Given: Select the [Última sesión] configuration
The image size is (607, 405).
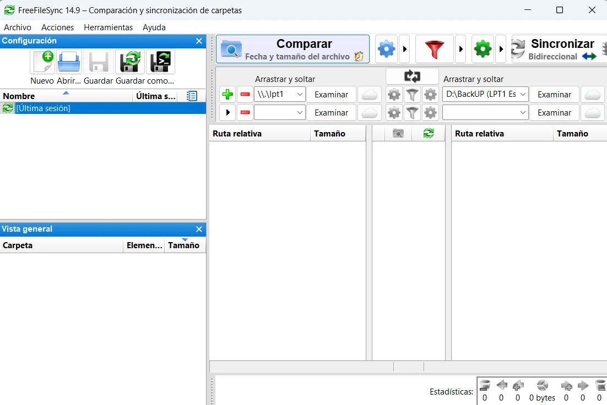Looking at the screenshot, I should click(x=103, y=108).
